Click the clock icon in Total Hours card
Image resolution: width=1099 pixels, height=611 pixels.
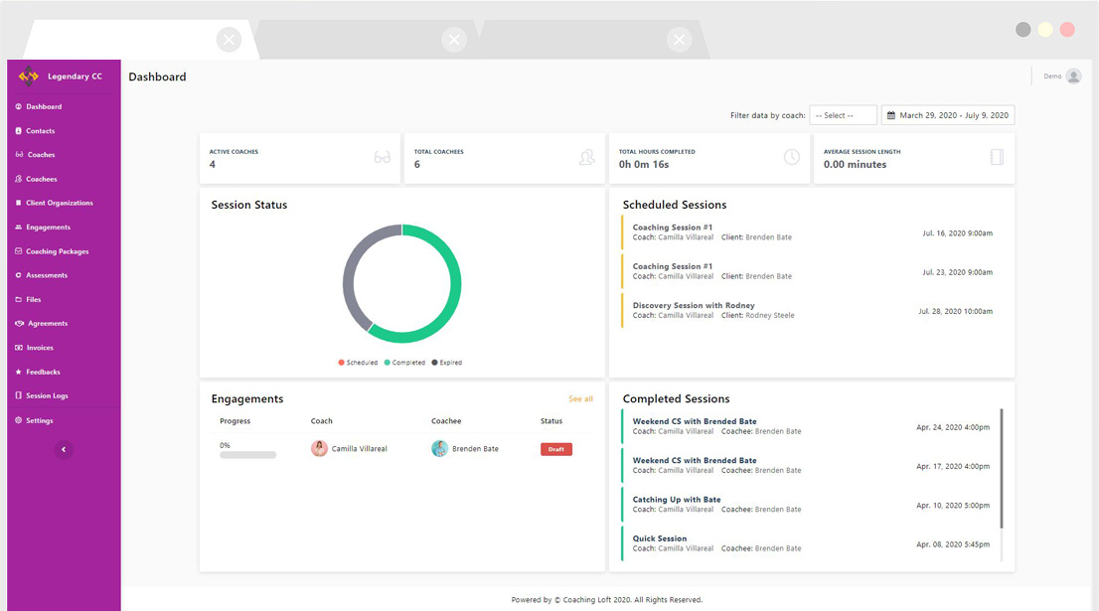[791, 157]
